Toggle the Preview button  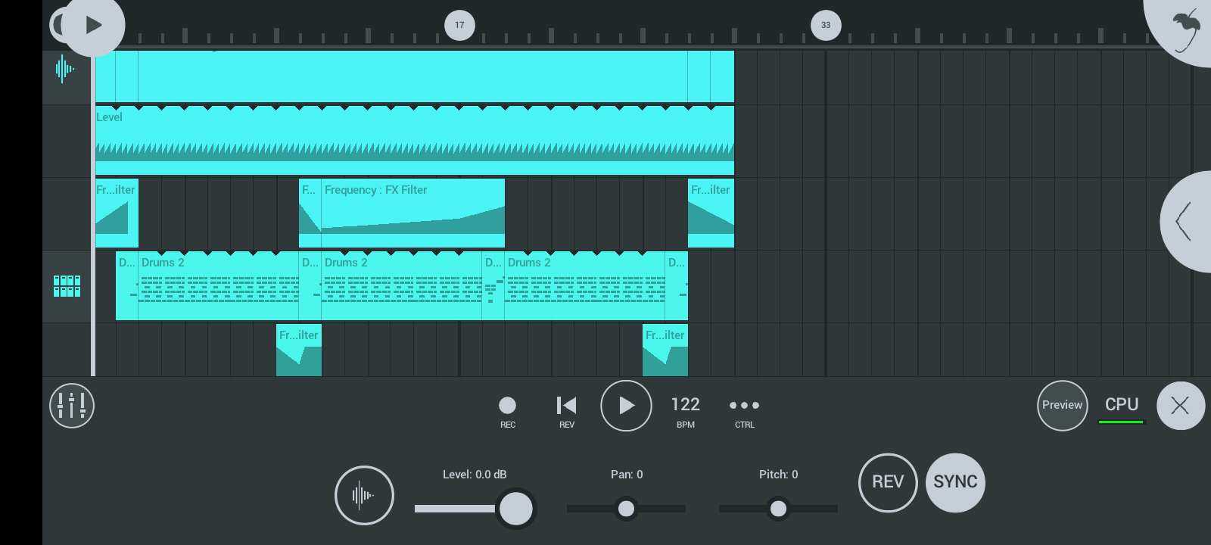pos(1062,406)
